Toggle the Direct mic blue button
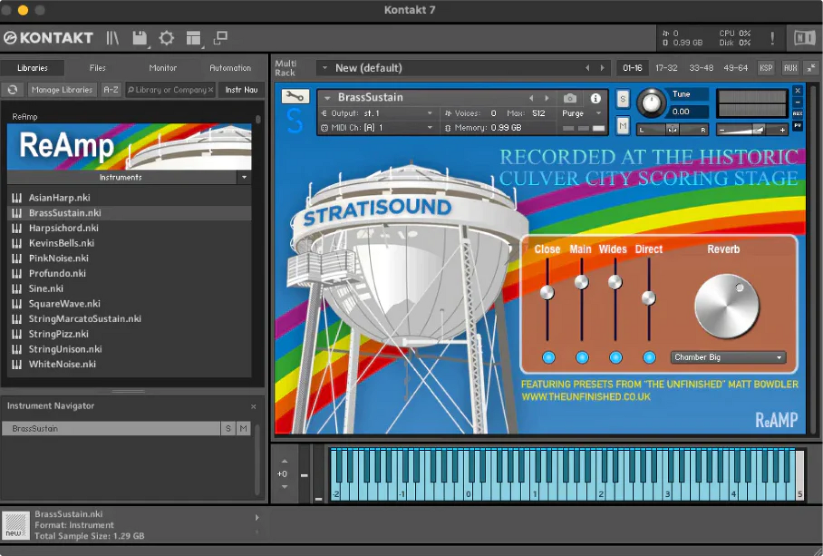 point(649,357)
